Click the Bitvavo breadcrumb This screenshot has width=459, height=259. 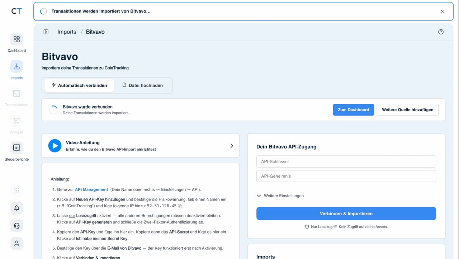pos(95,32)
